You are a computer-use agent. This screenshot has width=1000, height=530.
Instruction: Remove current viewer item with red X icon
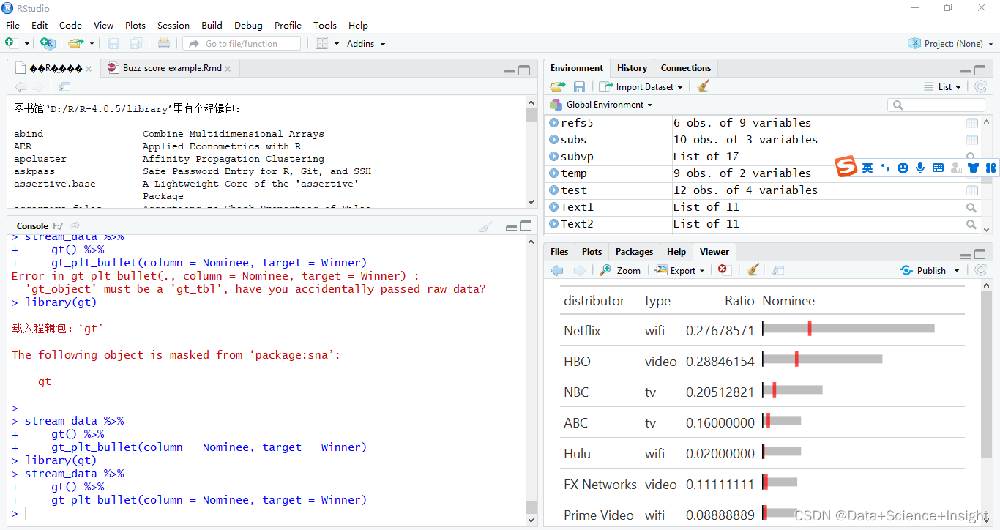[x=723, y=269]
